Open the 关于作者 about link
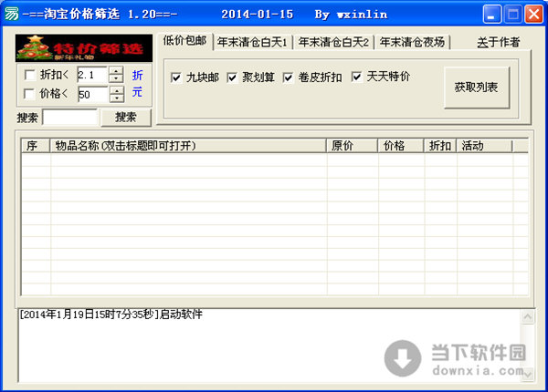 pos(499,42)
